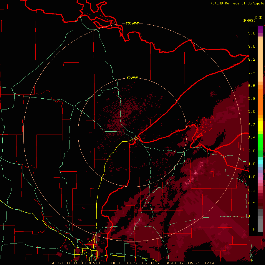Click the 0.2 legend value
The image size is (265, 265).
click(x=252, y=190)
